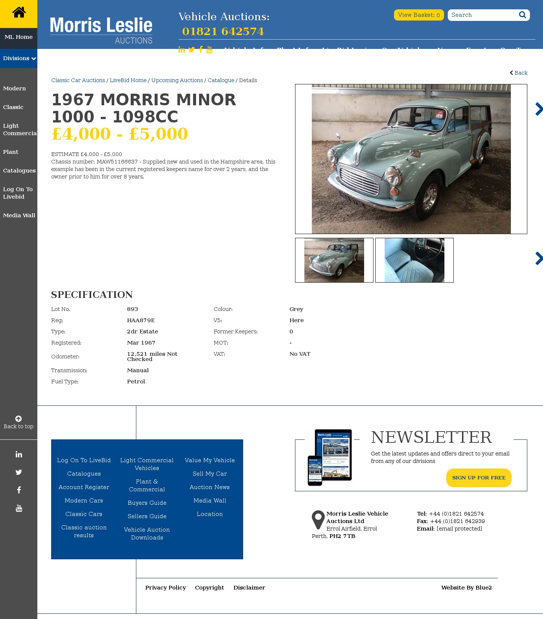Open footer Account Register link
This screenshot has height=619, width=543.
point(84,487)
